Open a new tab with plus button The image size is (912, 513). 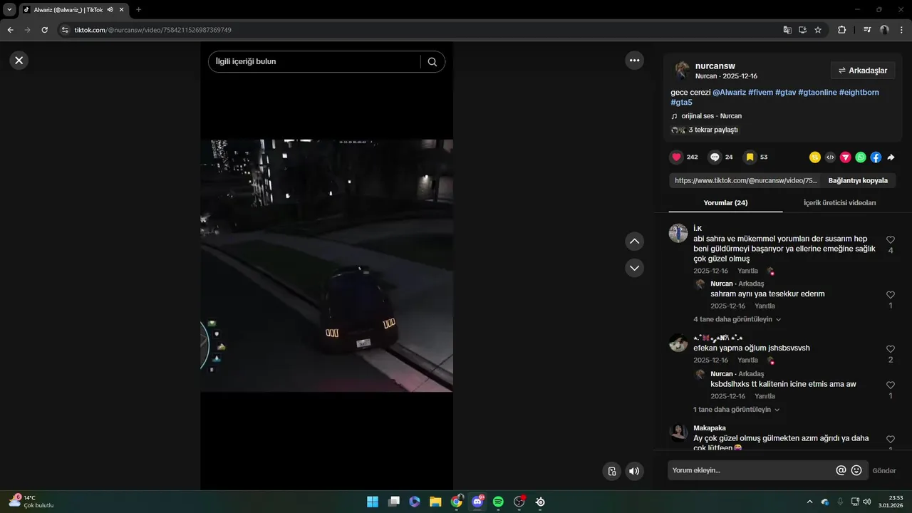click(x=138, y=9)
